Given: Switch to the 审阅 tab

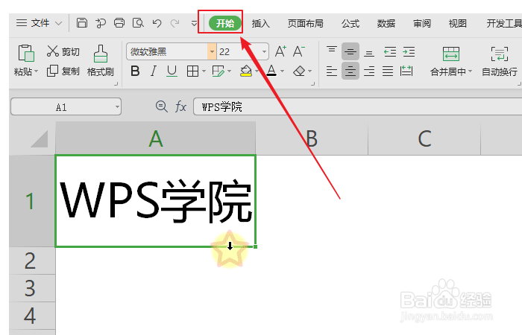Looking at the screenshot, I should pyautogui.click(x=422, y=23).
